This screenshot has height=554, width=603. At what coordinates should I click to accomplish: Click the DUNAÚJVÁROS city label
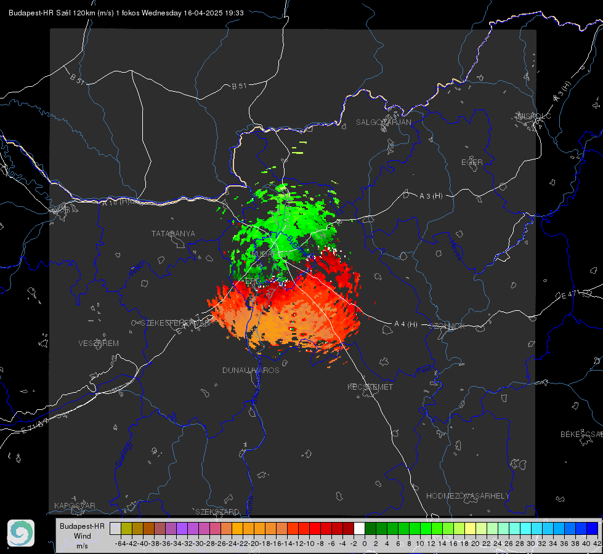[x=251, y=370]
